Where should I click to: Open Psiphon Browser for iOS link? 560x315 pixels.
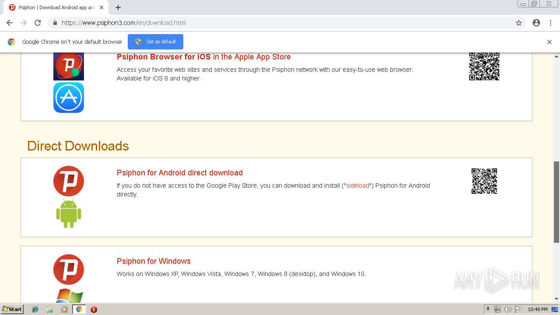tap(203, 57)
